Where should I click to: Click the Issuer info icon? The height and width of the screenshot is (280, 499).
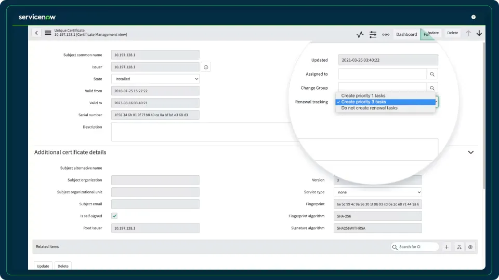coord(206,67)
